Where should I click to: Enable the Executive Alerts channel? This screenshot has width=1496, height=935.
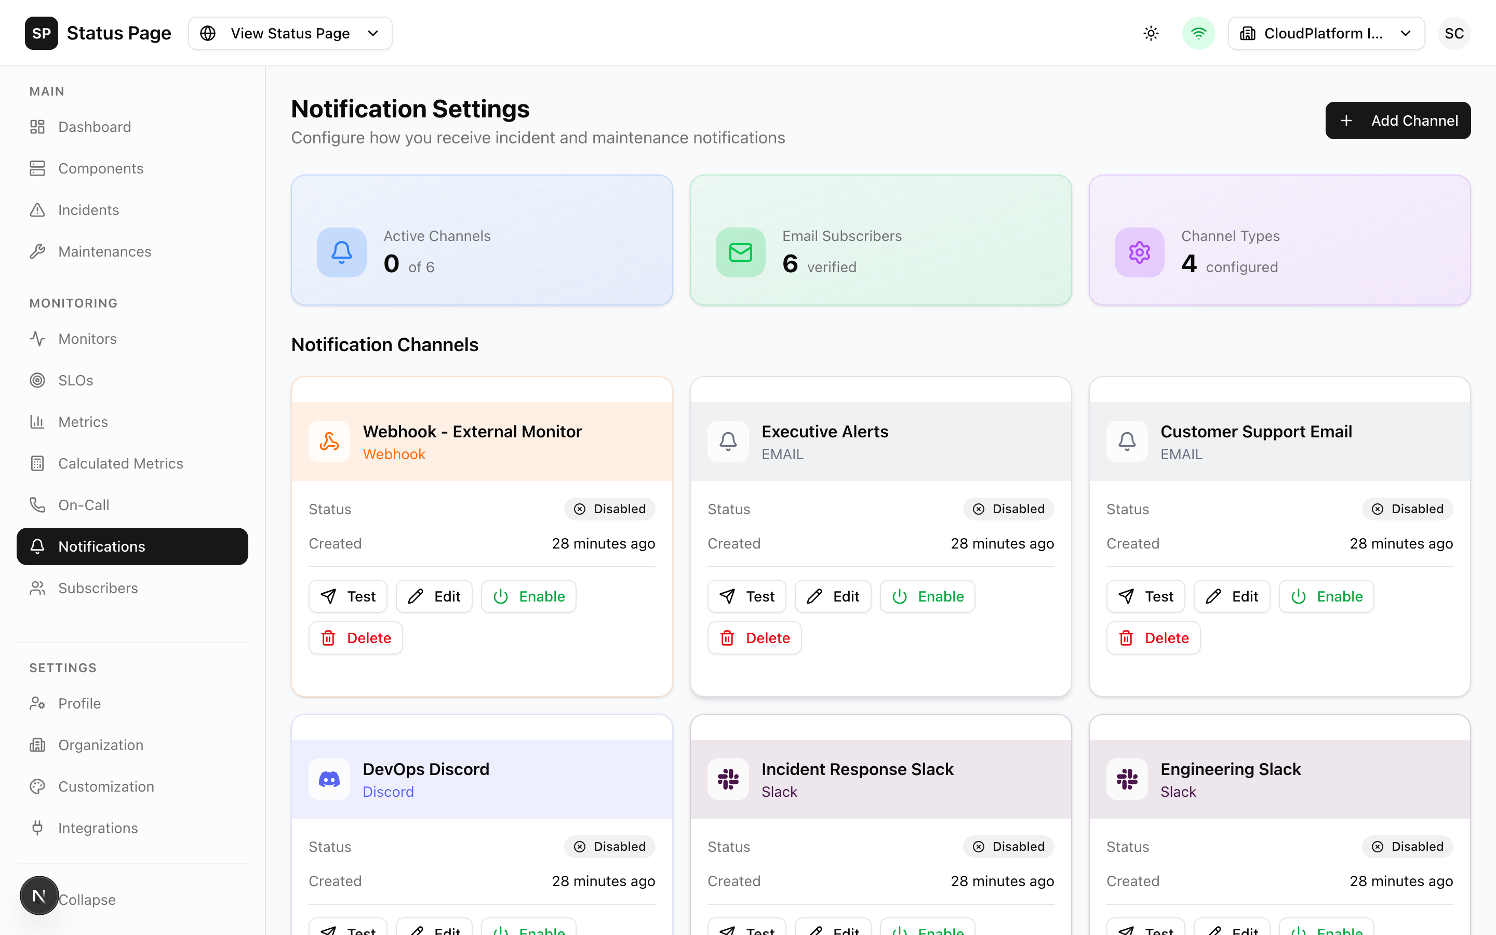pos(927,595)
